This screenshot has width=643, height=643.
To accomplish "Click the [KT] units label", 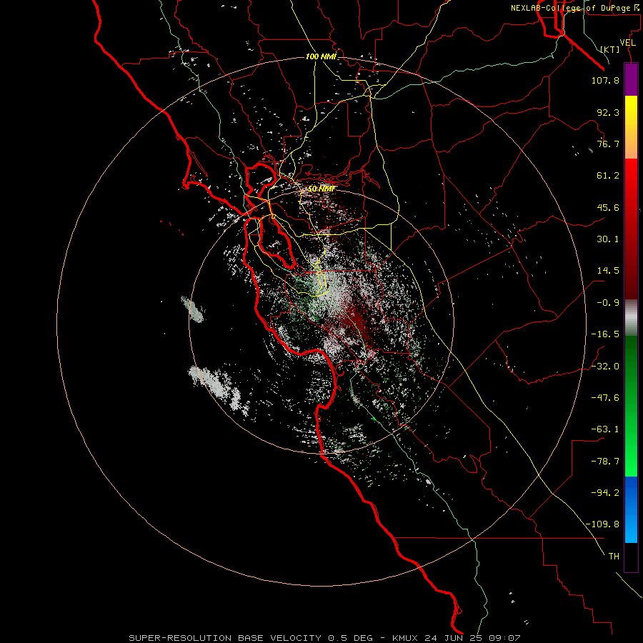I will [610, 49].
